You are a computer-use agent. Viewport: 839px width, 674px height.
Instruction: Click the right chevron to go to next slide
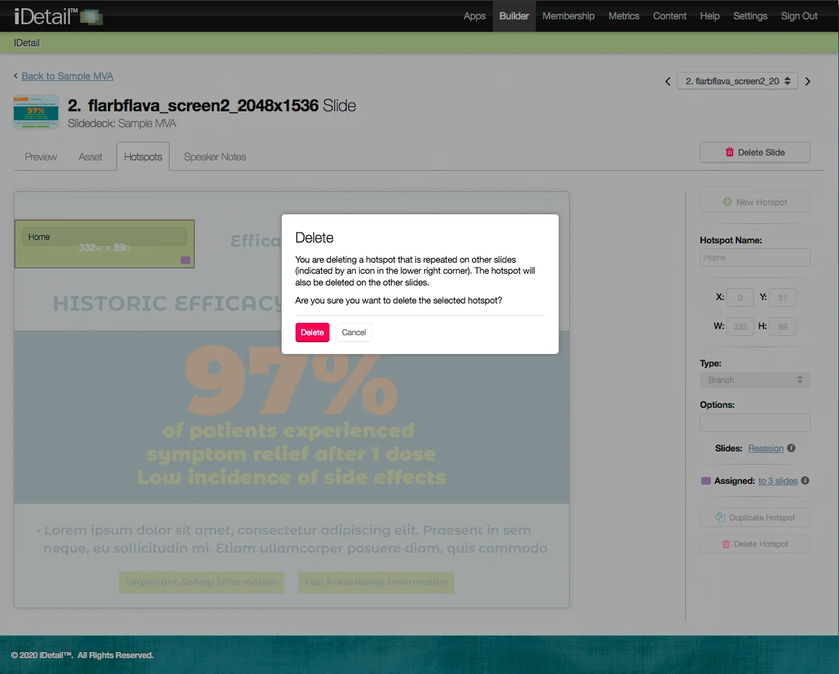(807, 81)
